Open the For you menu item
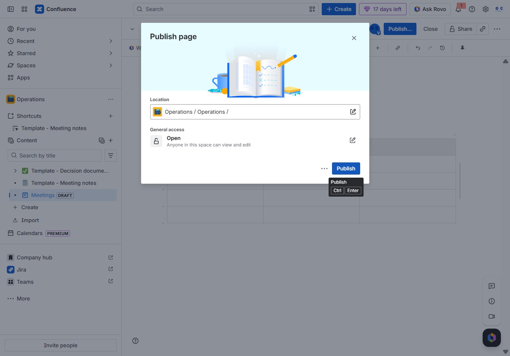 61,29
